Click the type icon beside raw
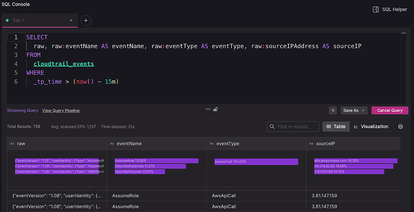The image size is (414, 212). 12,144
